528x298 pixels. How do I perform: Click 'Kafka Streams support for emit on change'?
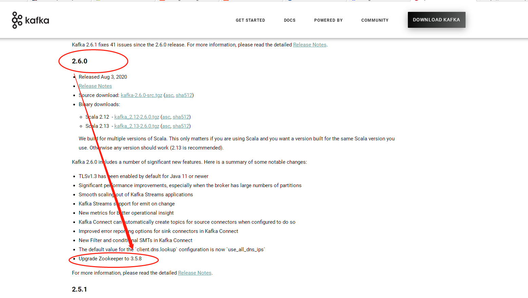[127, 204]
